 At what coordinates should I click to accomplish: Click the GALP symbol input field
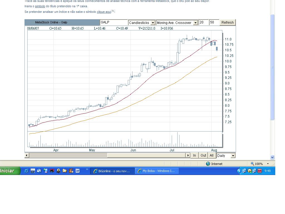coord(114,22)
